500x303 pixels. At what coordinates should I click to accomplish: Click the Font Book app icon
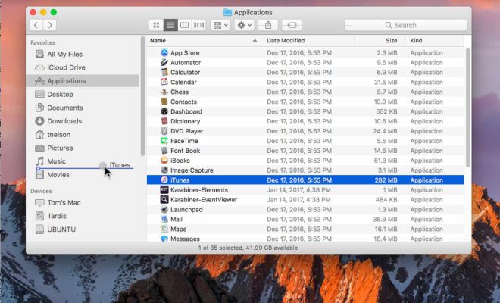coord(164,151)
